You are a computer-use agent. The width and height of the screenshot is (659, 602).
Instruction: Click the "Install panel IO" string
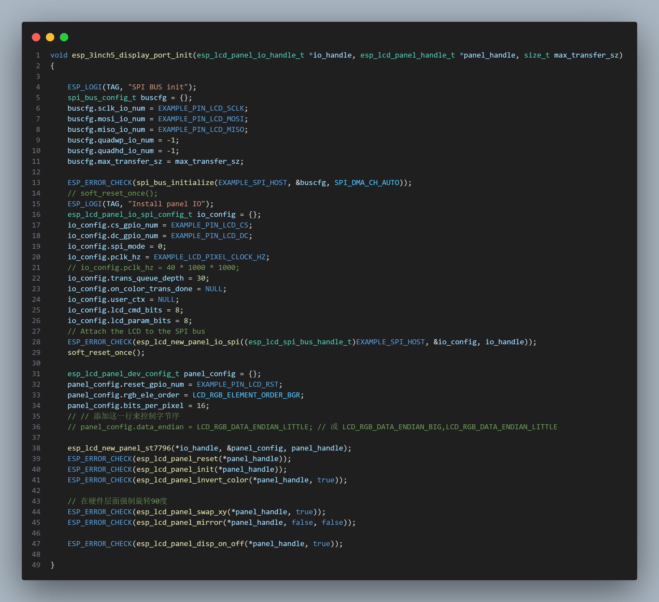[x=166, y=204]
